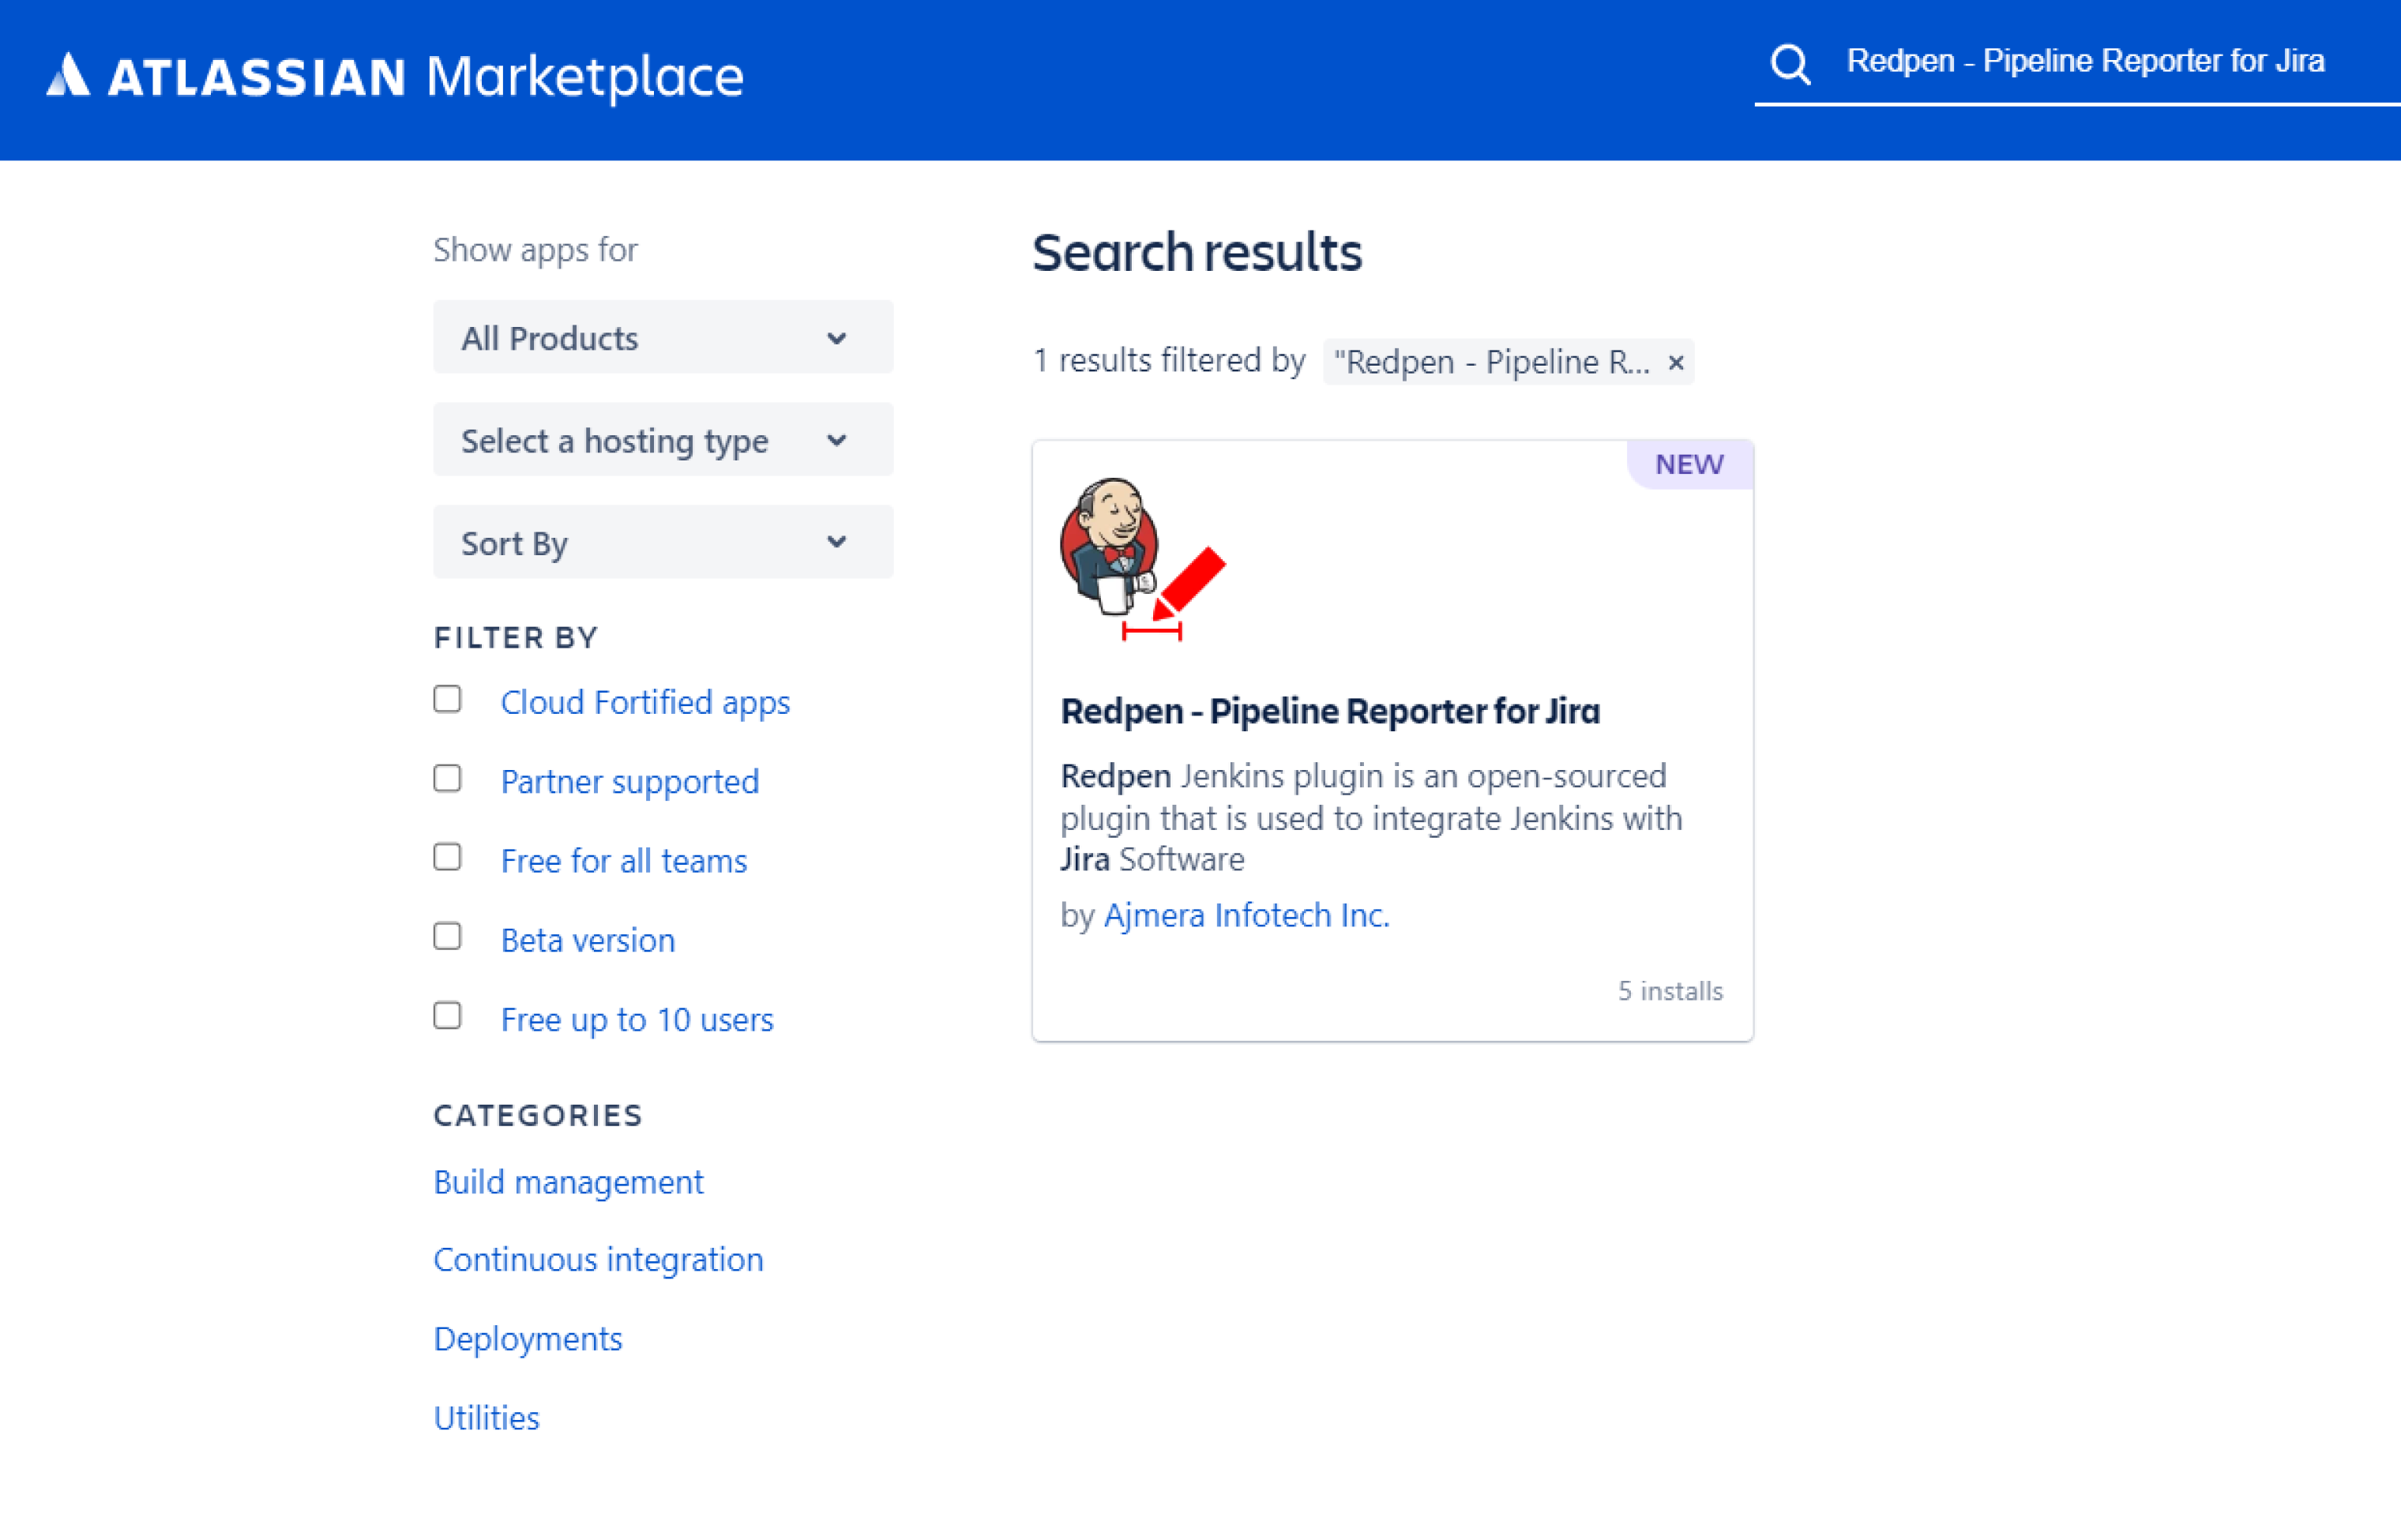Select the Free up to 10 users checkbox
Screen dimensions: 2401x1540
pos(448,1015)
